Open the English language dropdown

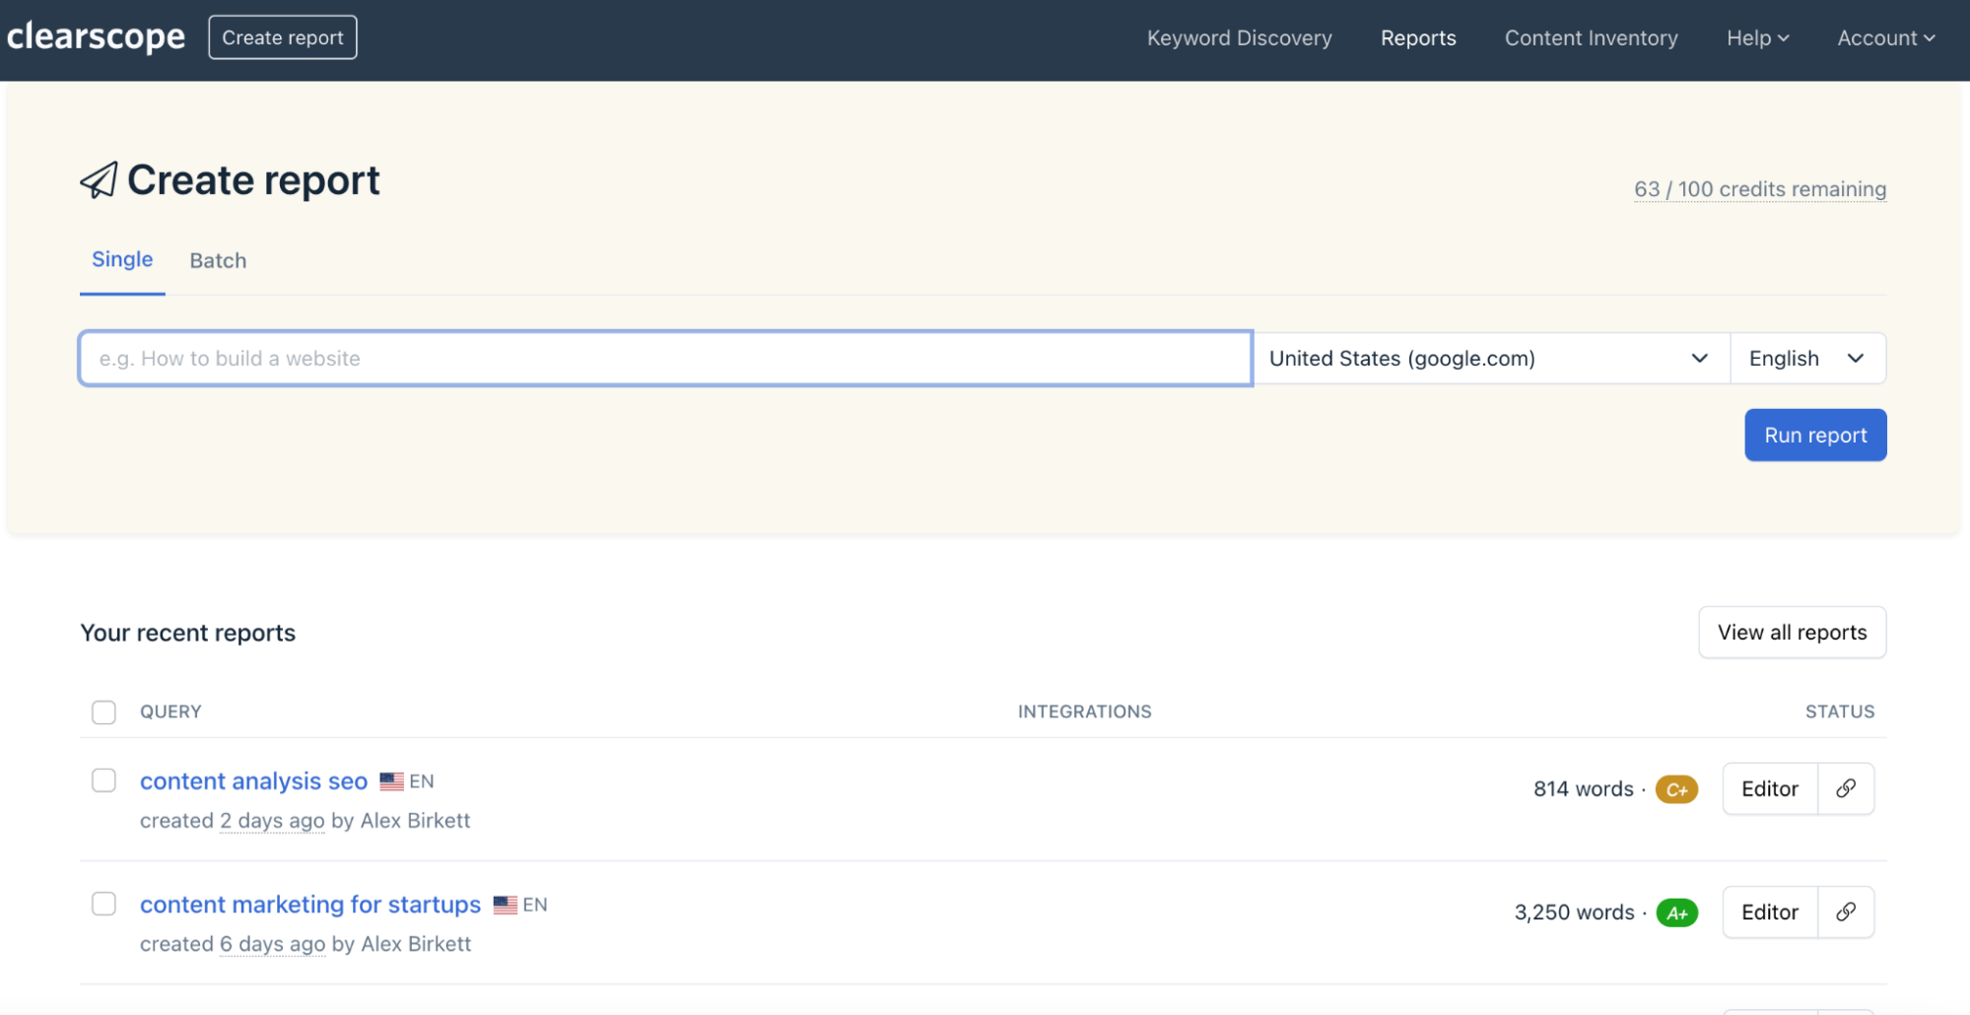tap(1807, 358)
